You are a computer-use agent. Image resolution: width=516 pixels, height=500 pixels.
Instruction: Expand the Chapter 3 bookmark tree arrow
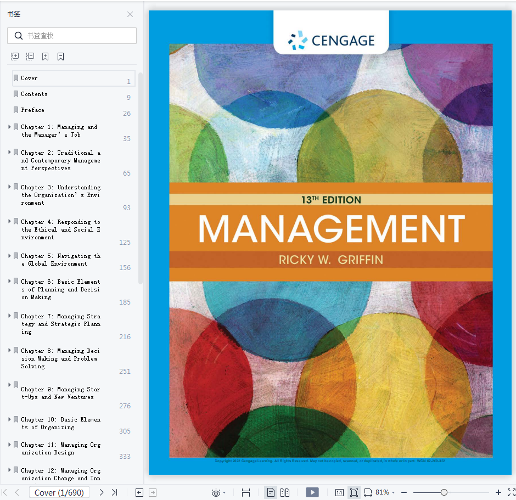click(9, 187)
